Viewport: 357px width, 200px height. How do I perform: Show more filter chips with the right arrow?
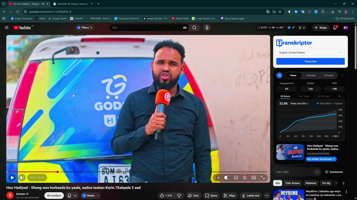coord(343,183)
